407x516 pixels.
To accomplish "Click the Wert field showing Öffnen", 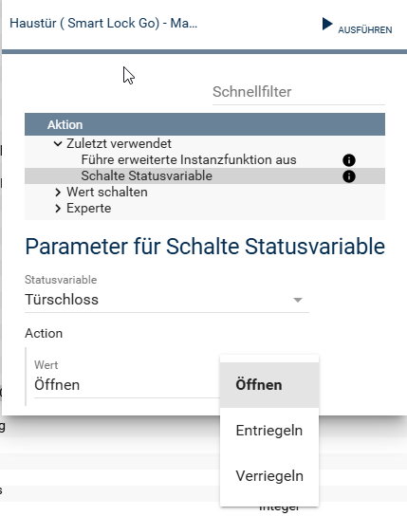I will 127,385.
